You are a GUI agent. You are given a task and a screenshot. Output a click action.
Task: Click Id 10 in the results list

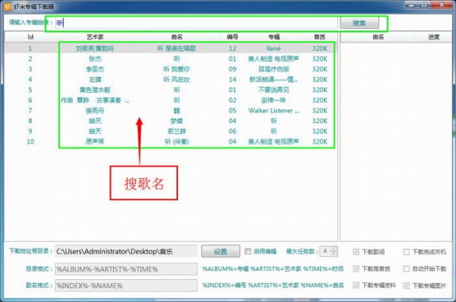click(30, 141)
